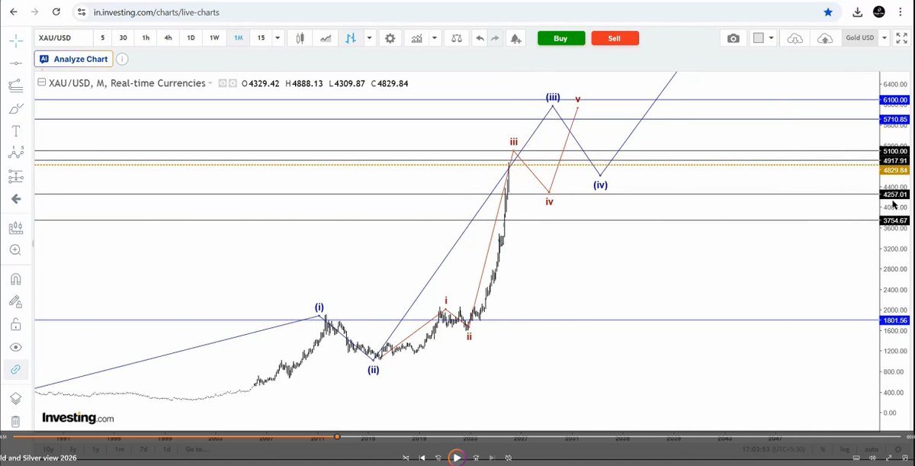
Task: Click the back arrow in left sidebar
Action: [x=15, y=199]
